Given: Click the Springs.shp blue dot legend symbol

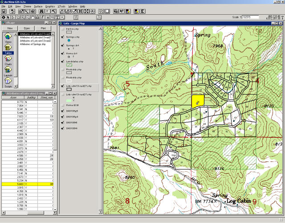Looking at the screenshot, I should click(x=69, y=41).
